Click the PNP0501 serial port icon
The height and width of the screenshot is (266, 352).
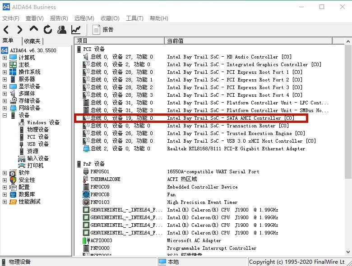point(86,171)
